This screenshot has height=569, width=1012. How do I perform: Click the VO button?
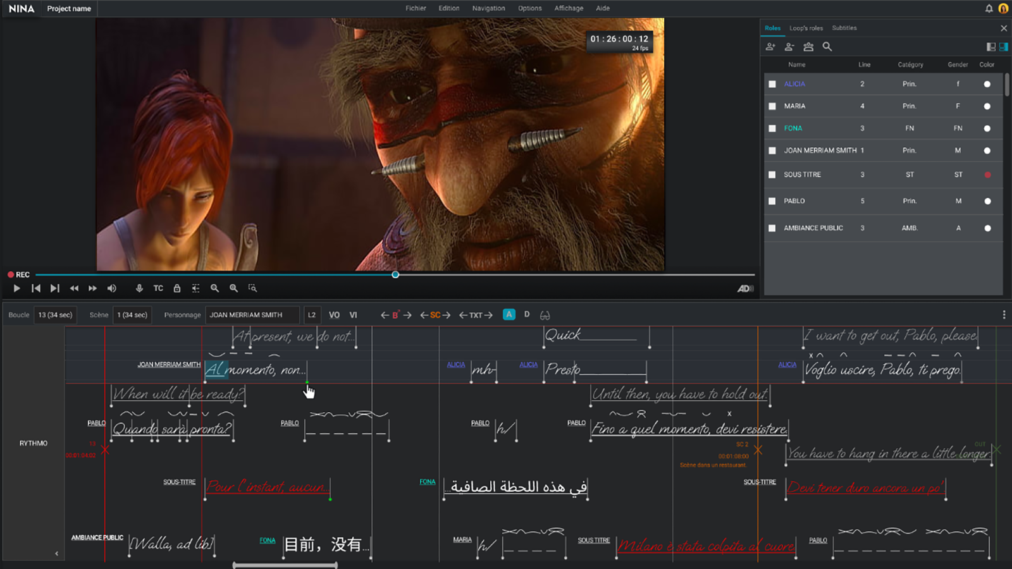coord(334,315)
